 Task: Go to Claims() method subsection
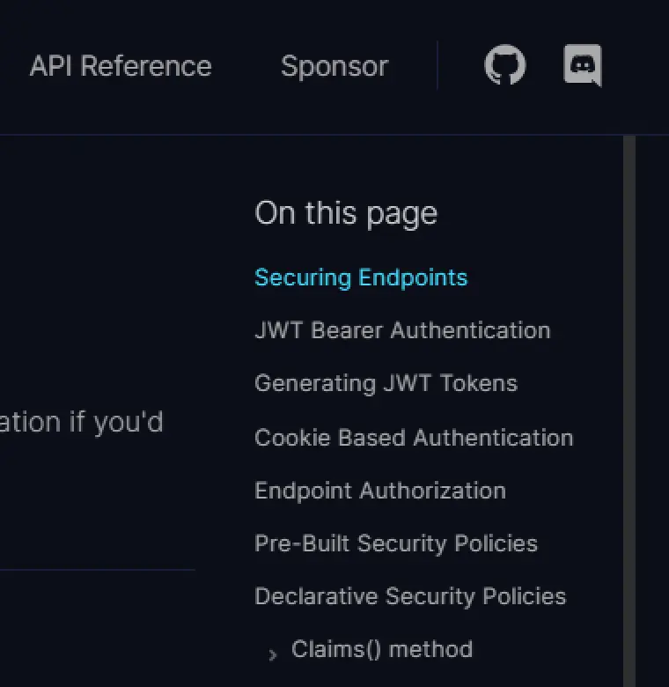(382, 649)
